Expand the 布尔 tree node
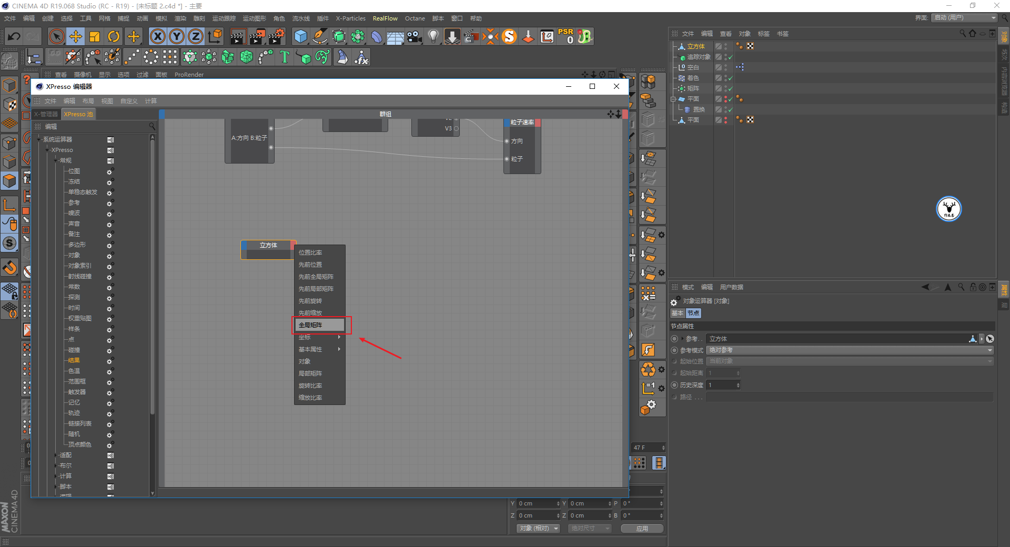 pos(56,465)
